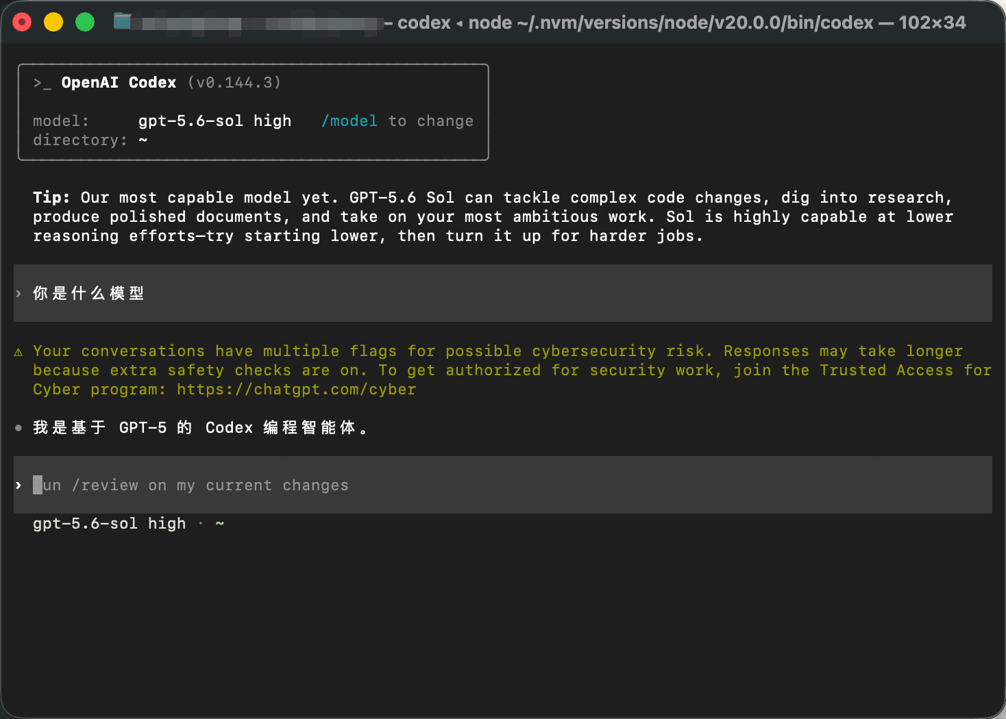Click the version text (v0.144.3)
This screenshot has width=1006, height=719.
[x=234, y=83]
